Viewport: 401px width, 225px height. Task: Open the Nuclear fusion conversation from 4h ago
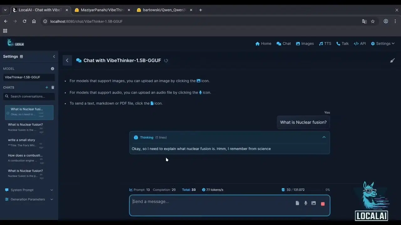[29, 173]
